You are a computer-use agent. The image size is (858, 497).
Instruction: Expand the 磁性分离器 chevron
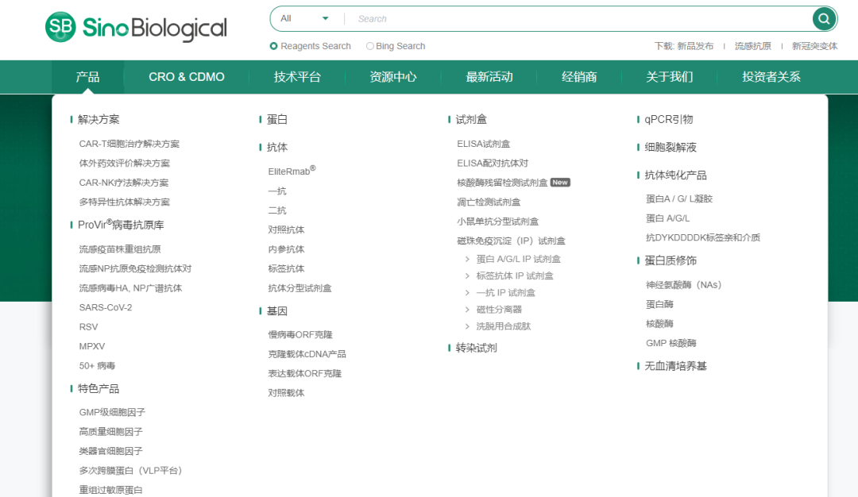pos(467,310)
